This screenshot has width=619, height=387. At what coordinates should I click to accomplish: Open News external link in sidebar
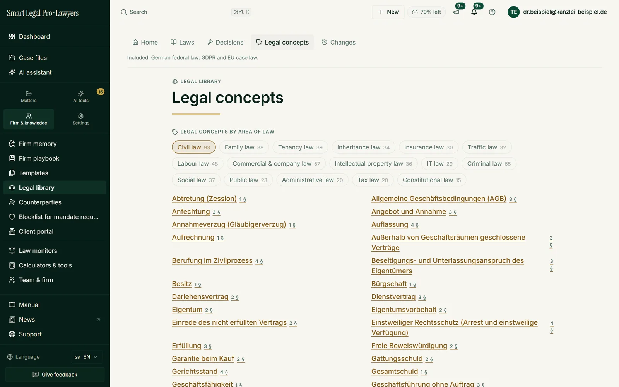point(55,320)
